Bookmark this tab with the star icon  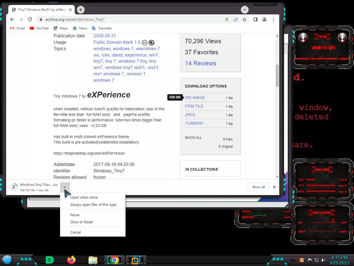click(244, 19)
